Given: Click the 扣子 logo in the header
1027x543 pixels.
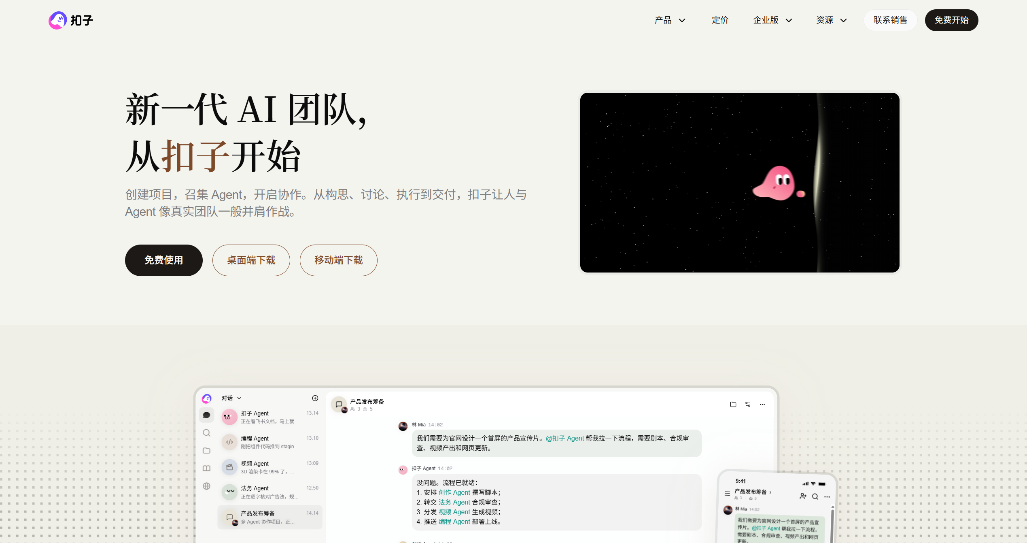Looking at the screenshot, I should 71,20.
